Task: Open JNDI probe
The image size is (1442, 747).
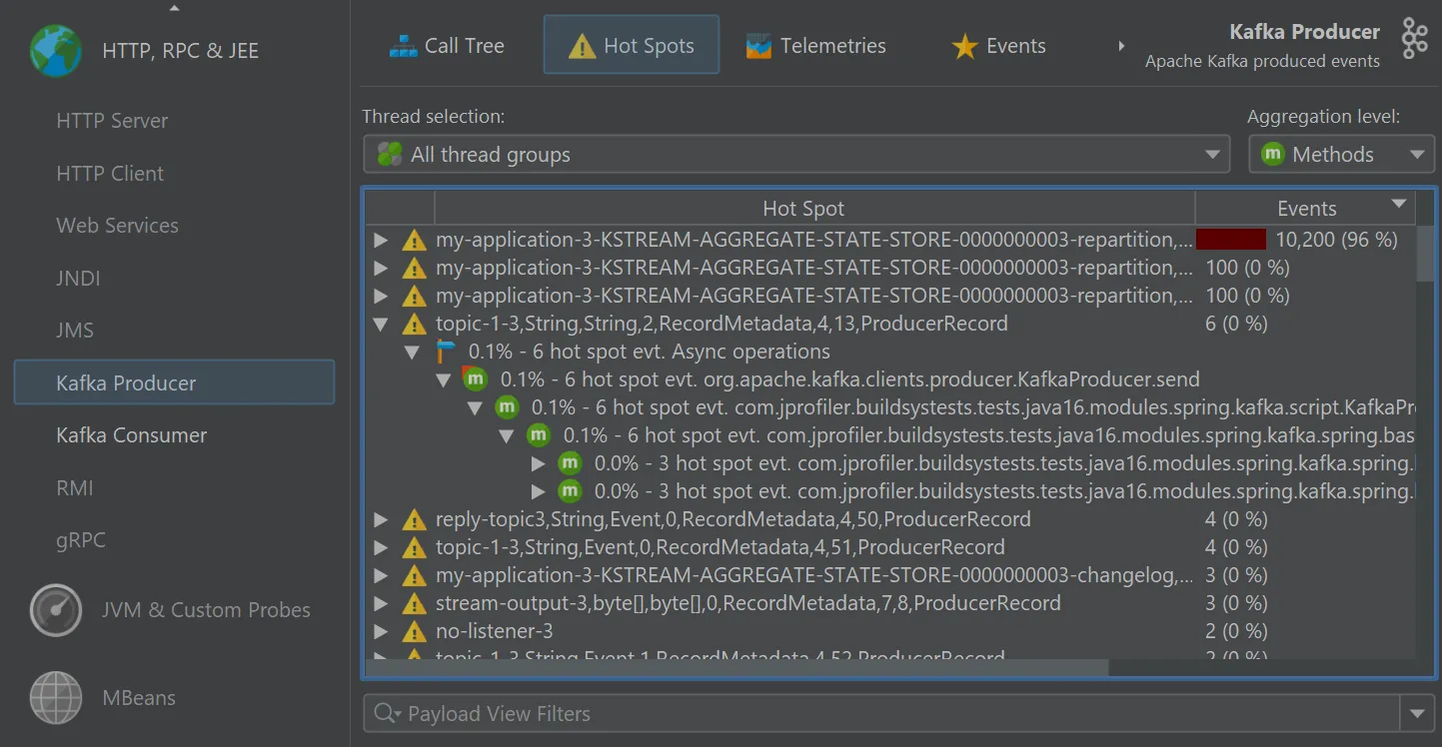Action: click(78, 279)
